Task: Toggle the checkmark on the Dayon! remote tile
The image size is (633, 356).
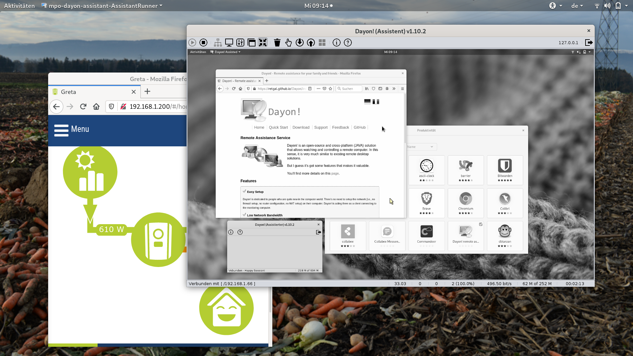Action: point(480,224)
